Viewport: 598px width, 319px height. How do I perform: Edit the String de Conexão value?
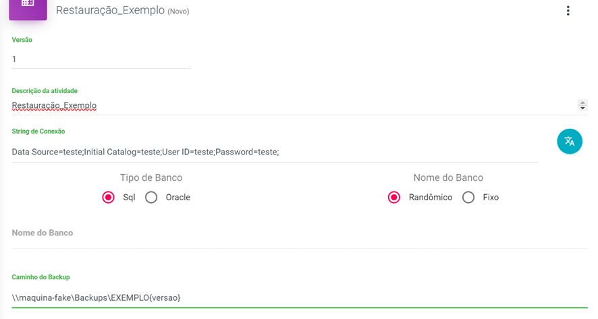click(270, 152)
